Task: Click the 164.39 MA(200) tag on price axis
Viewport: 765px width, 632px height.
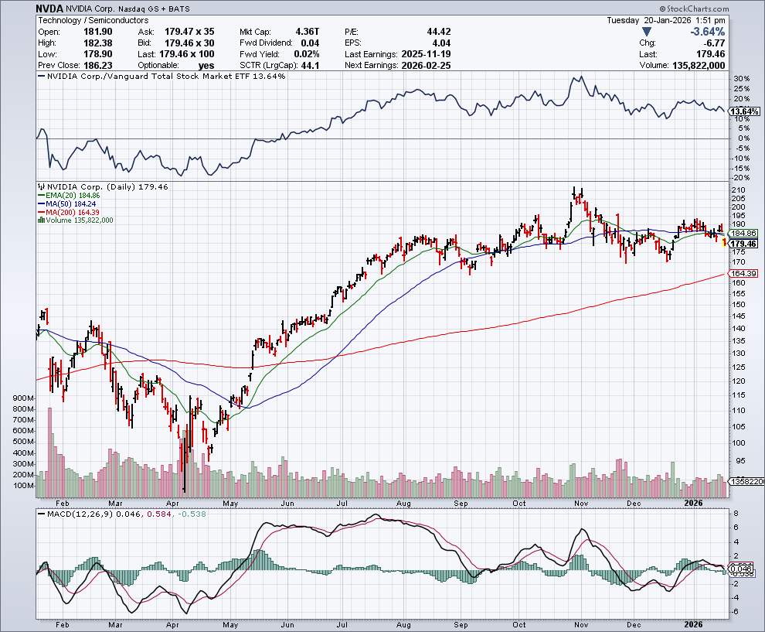Action: coord(743,273)
